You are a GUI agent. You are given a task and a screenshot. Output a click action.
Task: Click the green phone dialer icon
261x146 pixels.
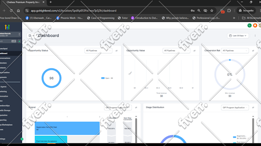pyautogui.click(x=249, y=25)
